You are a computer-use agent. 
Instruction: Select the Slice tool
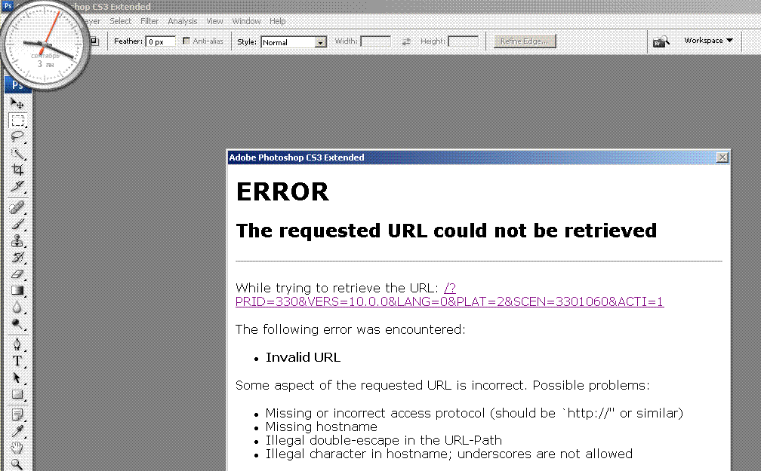coord(17,186)
